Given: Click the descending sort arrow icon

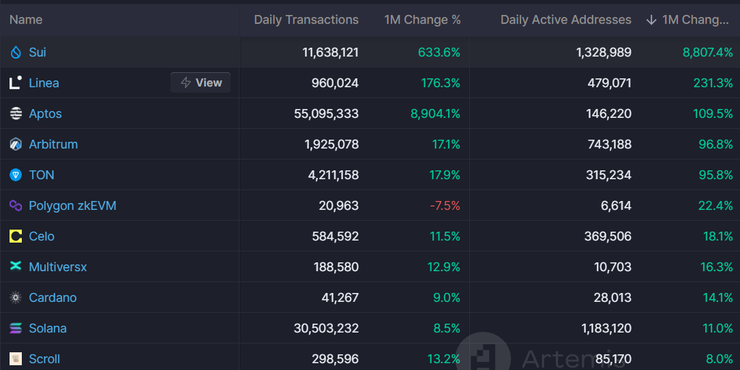Looking at the screenshot, I should point(651,20).
